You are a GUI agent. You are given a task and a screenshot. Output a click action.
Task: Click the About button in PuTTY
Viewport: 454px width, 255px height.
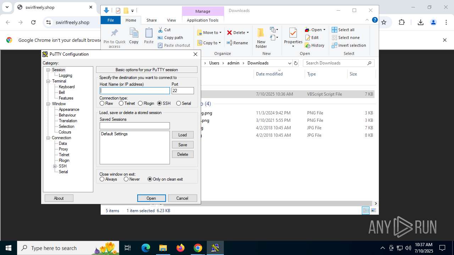pos(59,198)
